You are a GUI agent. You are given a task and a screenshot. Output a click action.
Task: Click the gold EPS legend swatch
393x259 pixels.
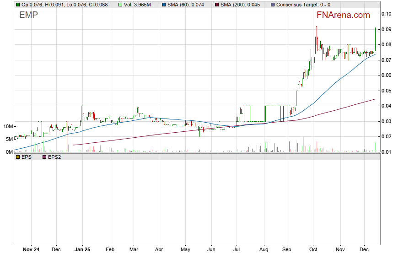(18, 157)
